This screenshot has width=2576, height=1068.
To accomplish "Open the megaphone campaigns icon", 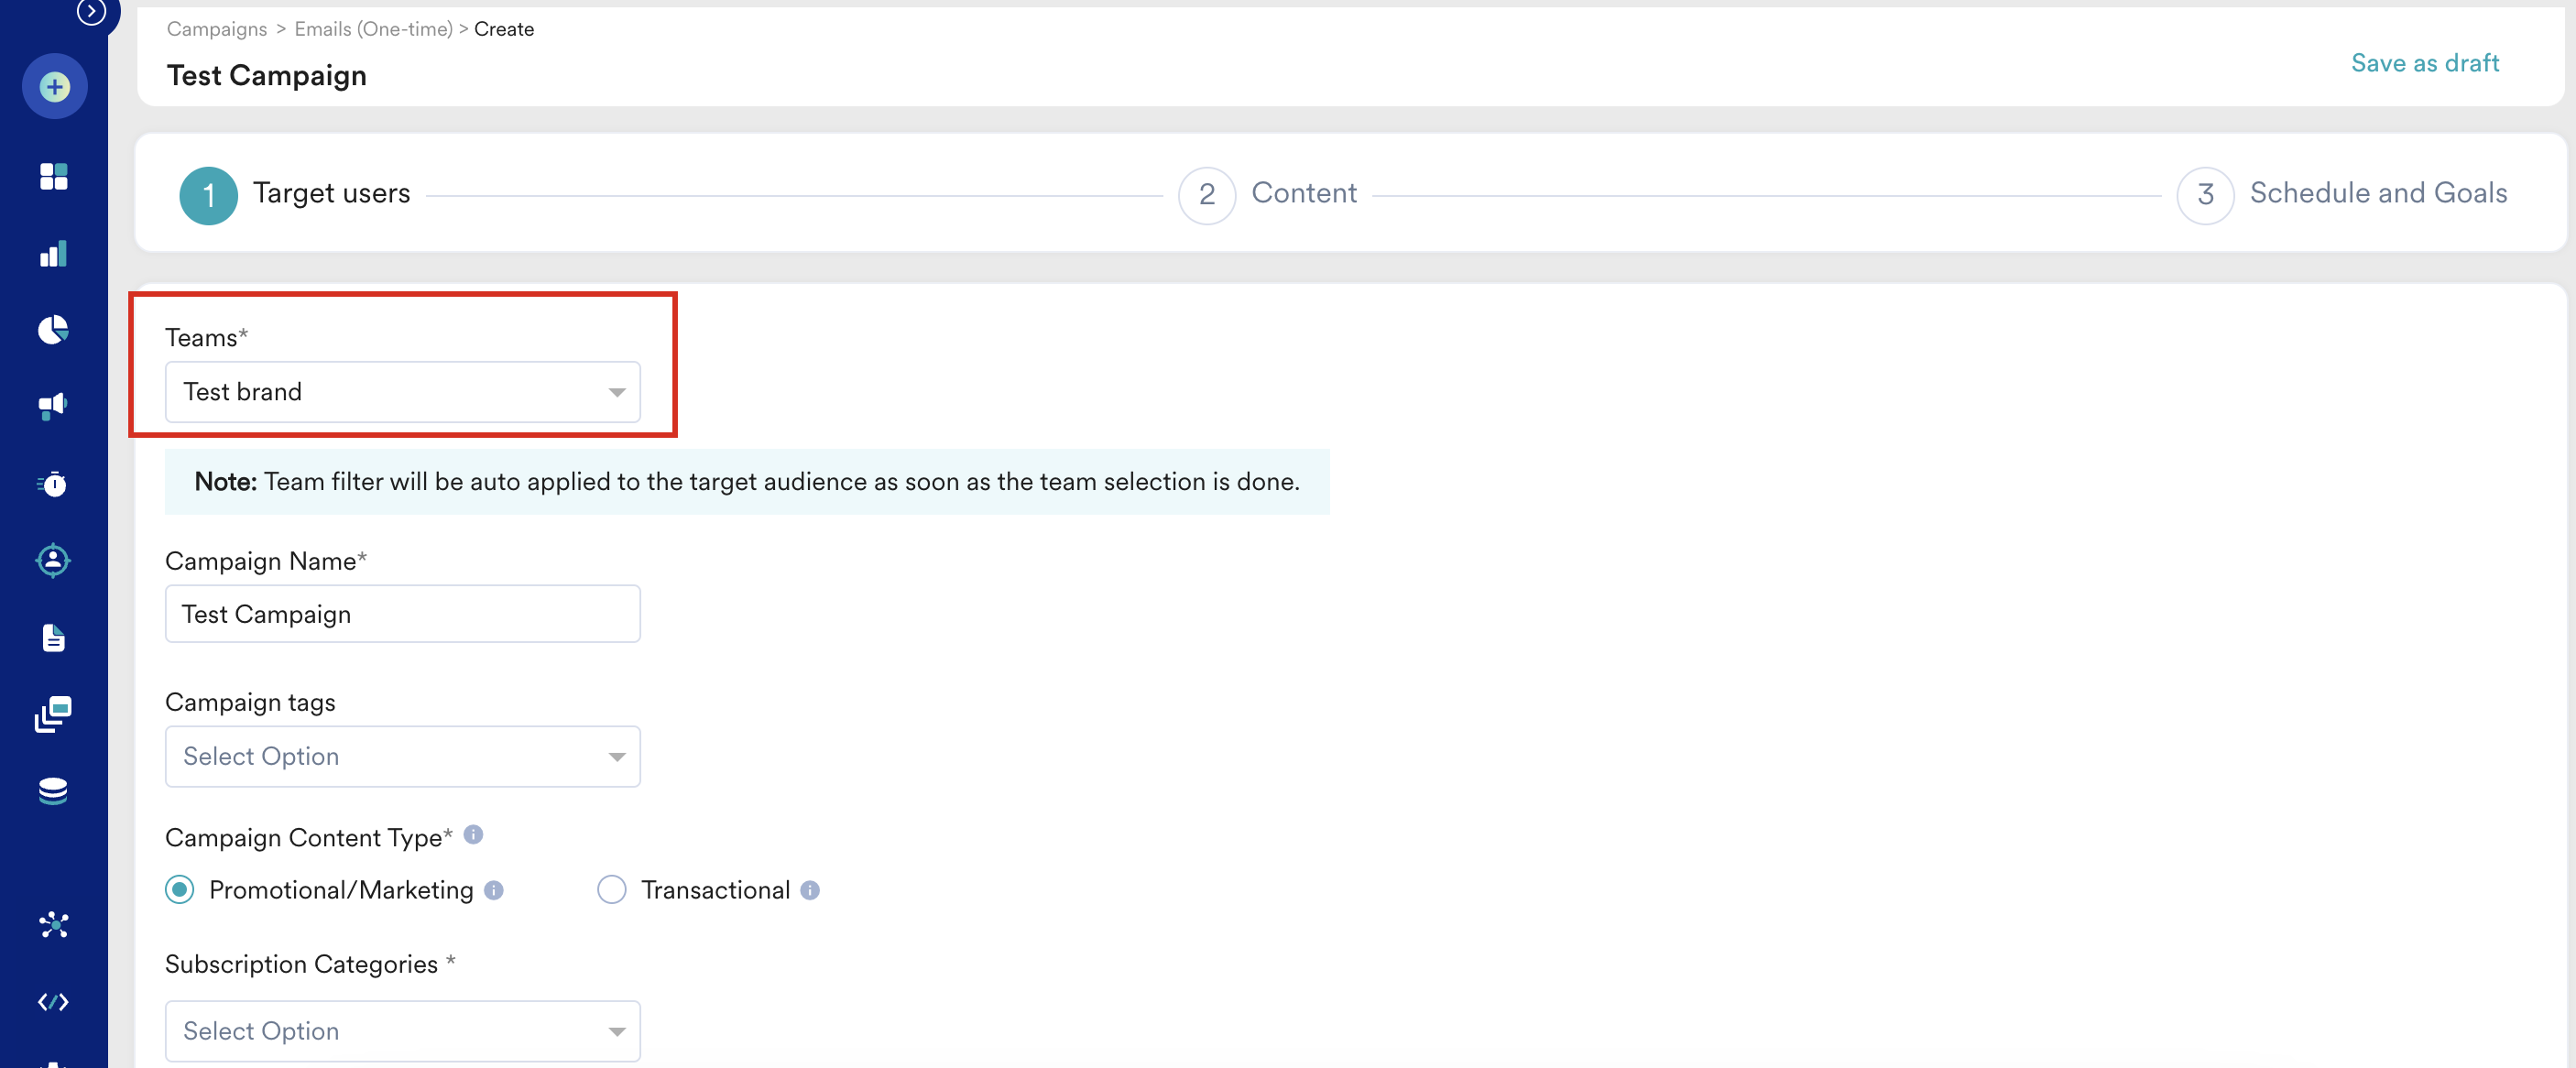I will click(x=54, y=406).
